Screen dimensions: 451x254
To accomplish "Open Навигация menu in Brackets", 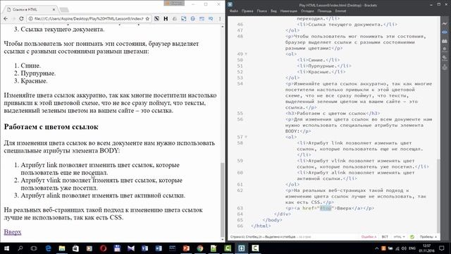I will [x=288, y=11].
